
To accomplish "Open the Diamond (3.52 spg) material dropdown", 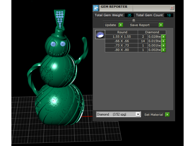I will 138,114.
